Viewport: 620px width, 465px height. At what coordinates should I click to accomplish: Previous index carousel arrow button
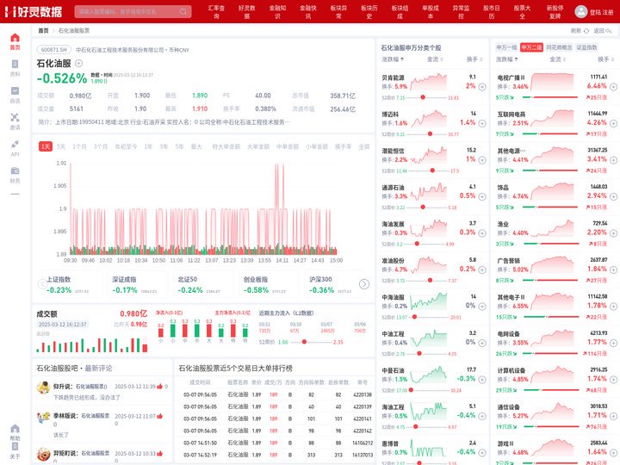coord(42,284)
